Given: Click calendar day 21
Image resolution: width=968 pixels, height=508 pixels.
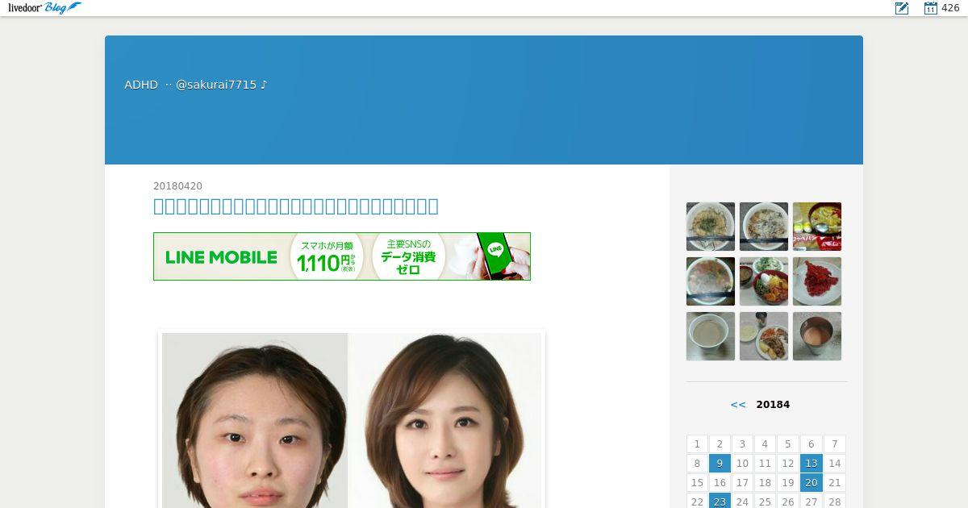Looking at the screenshot, I should coord(835,483).
